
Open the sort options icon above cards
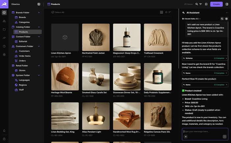170,12
